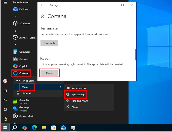172x132 pixels.
Task: Open Microsoft Store from the taskbar
Action: tap(54, 128)
